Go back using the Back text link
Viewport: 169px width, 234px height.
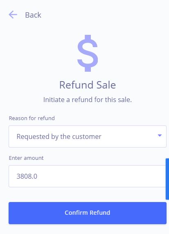[33, 15]
